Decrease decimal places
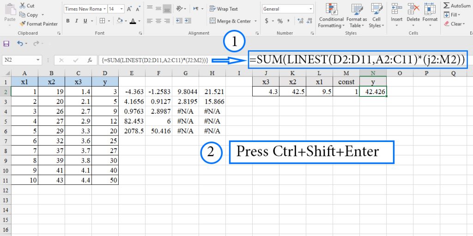This screenshot has width=473, height=236. tap(309, 21)
